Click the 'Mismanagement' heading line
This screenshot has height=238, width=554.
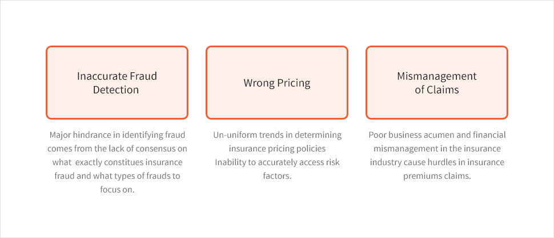(437, 76)
